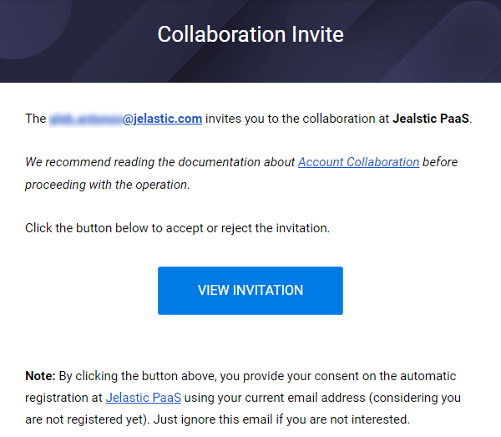Click the blurred sender name portion
This screenshot has height=437, width=501.
pos(86,119)
